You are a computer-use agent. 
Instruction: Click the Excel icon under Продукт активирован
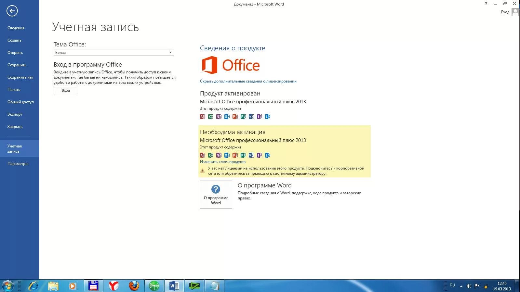click(211, 117)
